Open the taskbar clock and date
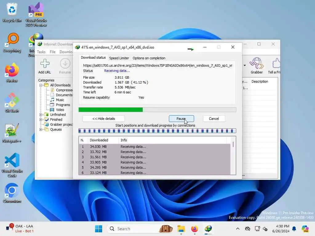 pos(281,229)
